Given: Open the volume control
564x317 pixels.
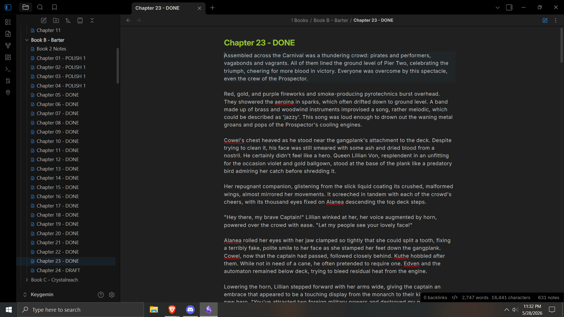Looking at the screenshot, I should click(x=515, y=310).
